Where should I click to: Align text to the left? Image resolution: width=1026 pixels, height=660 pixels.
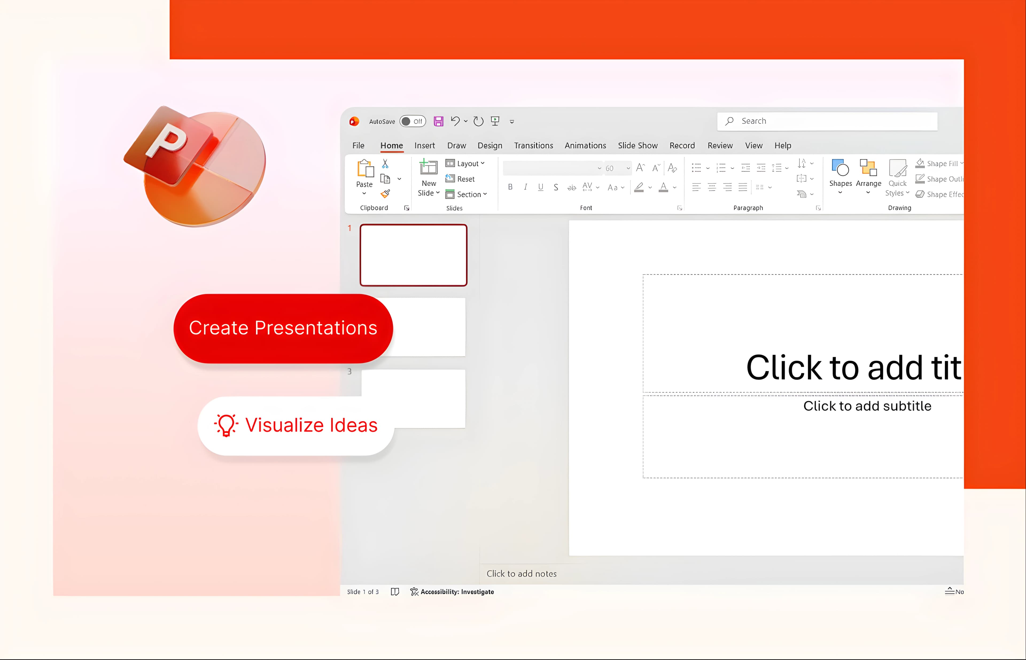pyautogui.click(x=696, y=187)
